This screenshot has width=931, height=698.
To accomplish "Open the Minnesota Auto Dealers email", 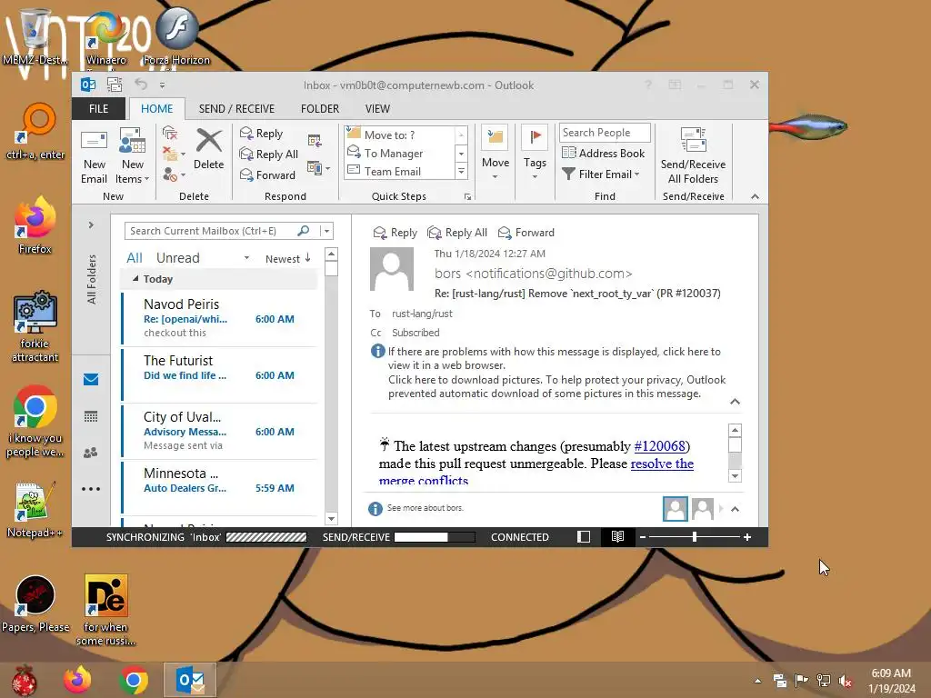I will click(x=220, y=487).
